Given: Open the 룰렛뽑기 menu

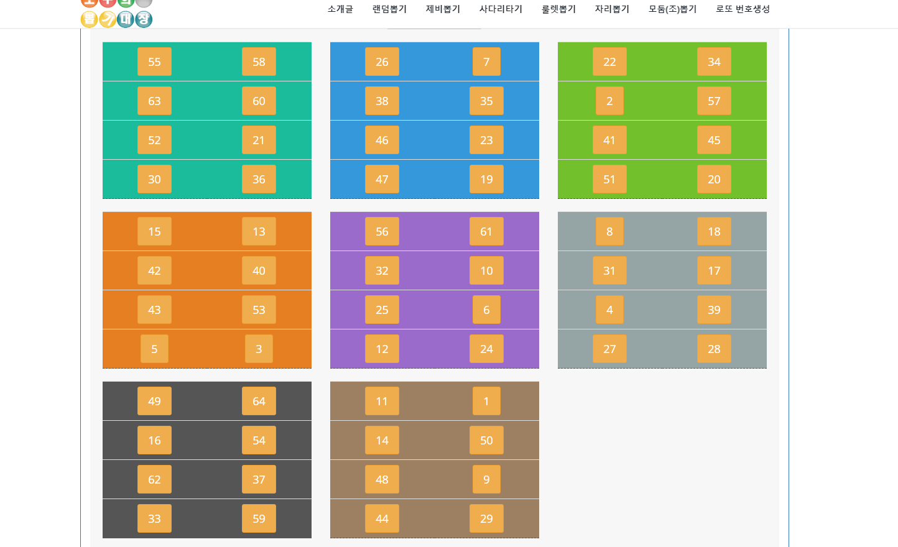Looking at the screenshot, I should pyautogui.click(x=558, y=9).
